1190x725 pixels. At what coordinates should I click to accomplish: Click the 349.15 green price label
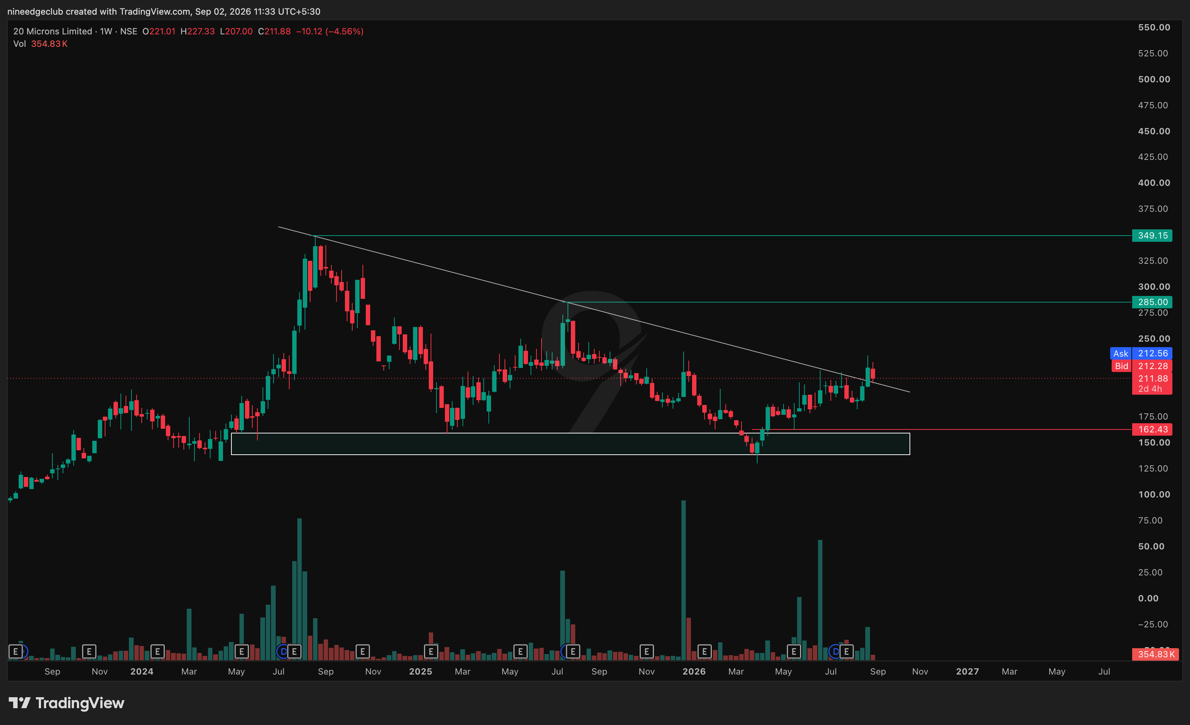pyautogui.click(x=1152, y=236)
